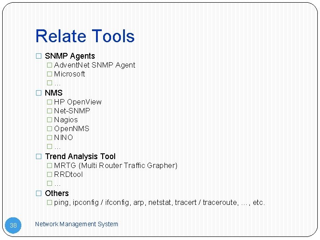Click the "Trend Analysis Tool" heading

pyautogui.click(x=80, y=156)
